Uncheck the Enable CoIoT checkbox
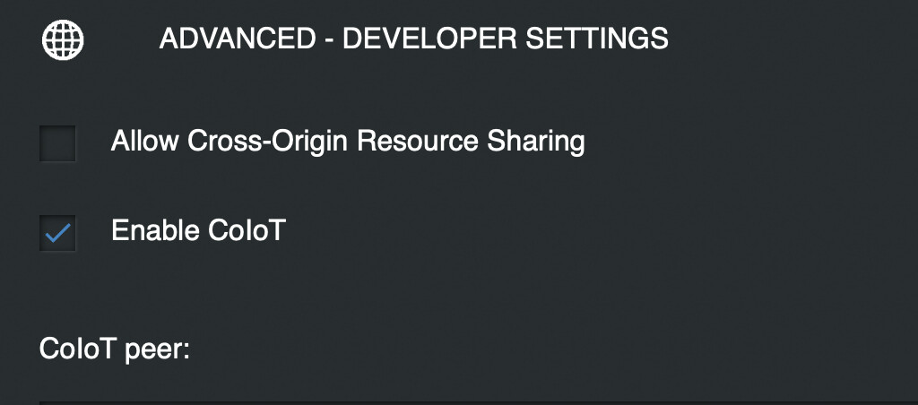918x405 pixels. 58,233
